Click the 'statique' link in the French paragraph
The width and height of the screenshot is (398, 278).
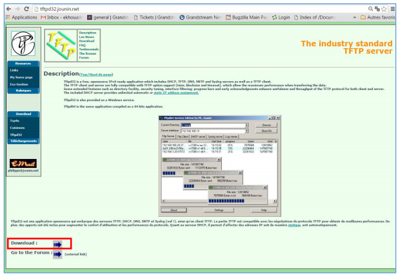click(294, 225)
